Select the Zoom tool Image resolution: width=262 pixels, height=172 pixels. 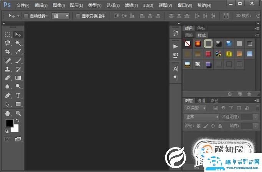coord(18,113)
